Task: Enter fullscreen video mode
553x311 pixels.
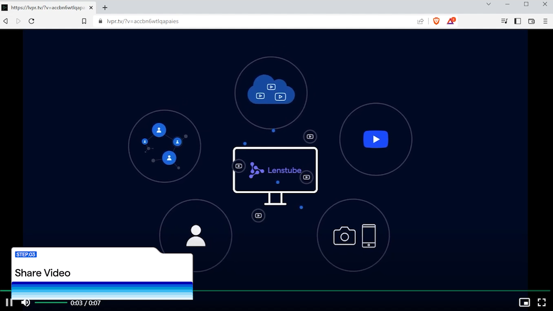Action: point(542,302)
